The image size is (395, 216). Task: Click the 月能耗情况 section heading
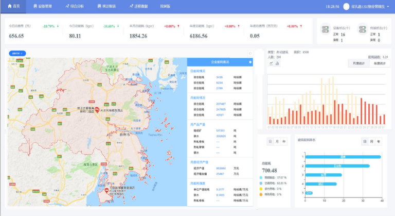[x=197, y=98]
